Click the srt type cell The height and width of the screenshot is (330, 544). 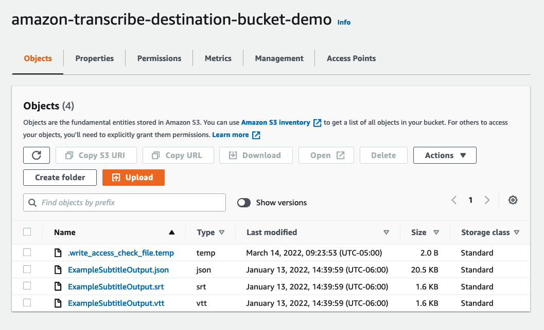coord(201,287)
